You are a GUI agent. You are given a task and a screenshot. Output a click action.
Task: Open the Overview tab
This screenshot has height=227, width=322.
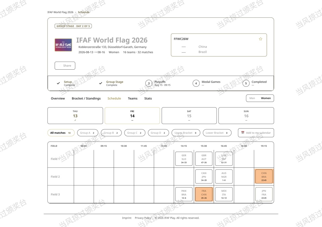tap(58, 98)
